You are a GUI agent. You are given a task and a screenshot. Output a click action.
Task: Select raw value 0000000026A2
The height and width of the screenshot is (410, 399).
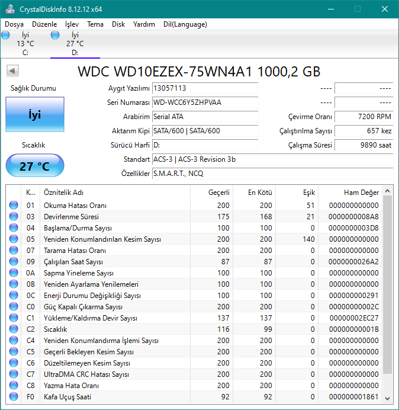(353, 262)
